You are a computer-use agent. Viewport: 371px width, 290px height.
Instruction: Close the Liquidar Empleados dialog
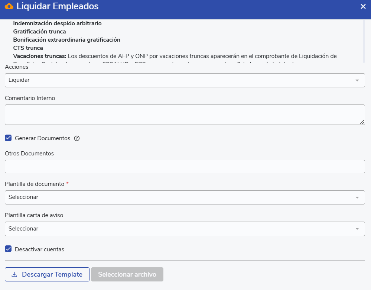(x=363, y=7)
